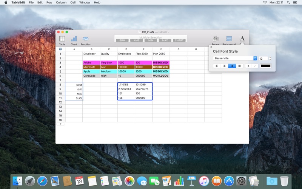The width and height of the screenshot is (302, 189).
Task: Toggle italic font style
Action: click(x=255, y=66)
